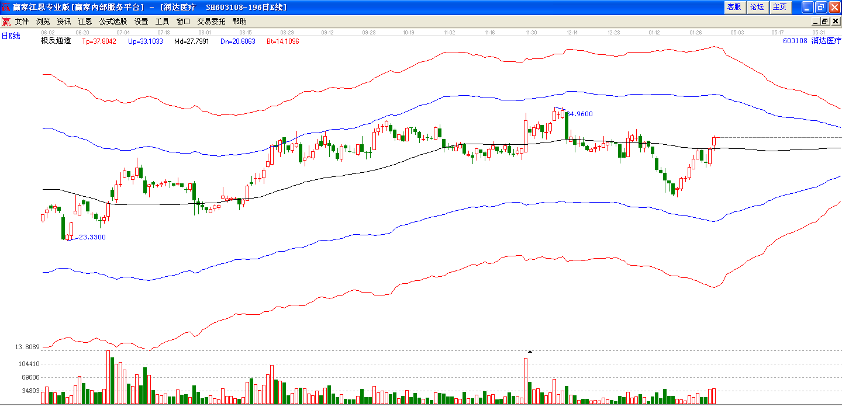Open the 资讯 menu
Viewport: 842px width, 407px height.
(64, 22)
